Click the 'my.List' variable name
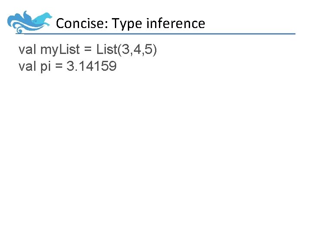The width and height of the screenshot is (311, 233). [x=60, y=50]
